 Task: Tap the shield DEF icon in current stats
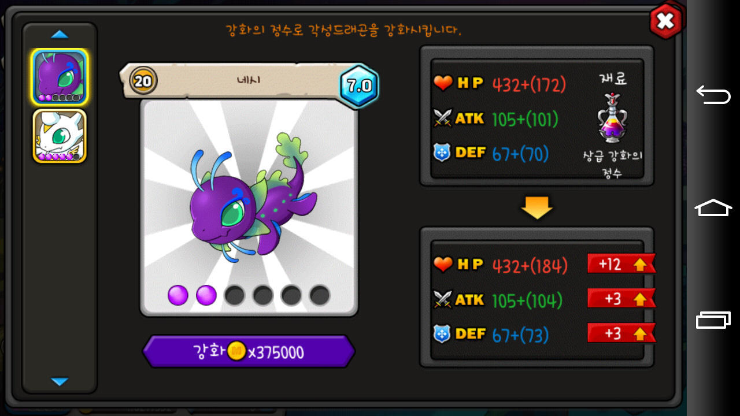pyautogui.click(x=442, y=153)
